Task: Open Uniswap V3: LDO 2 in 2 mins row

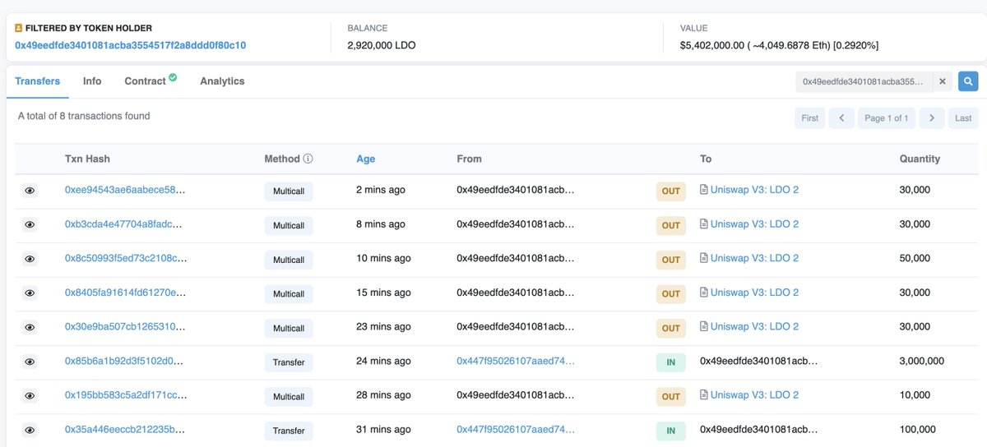Action: (x=754, y=190)
